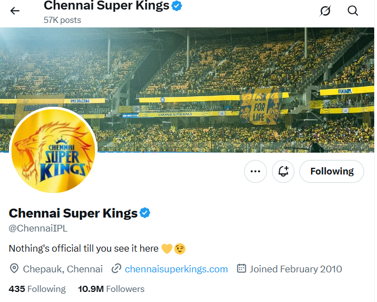This screenshot has width=377, height=302.
Task: Toggle the Following button
Action: click(x=332, y=172)
